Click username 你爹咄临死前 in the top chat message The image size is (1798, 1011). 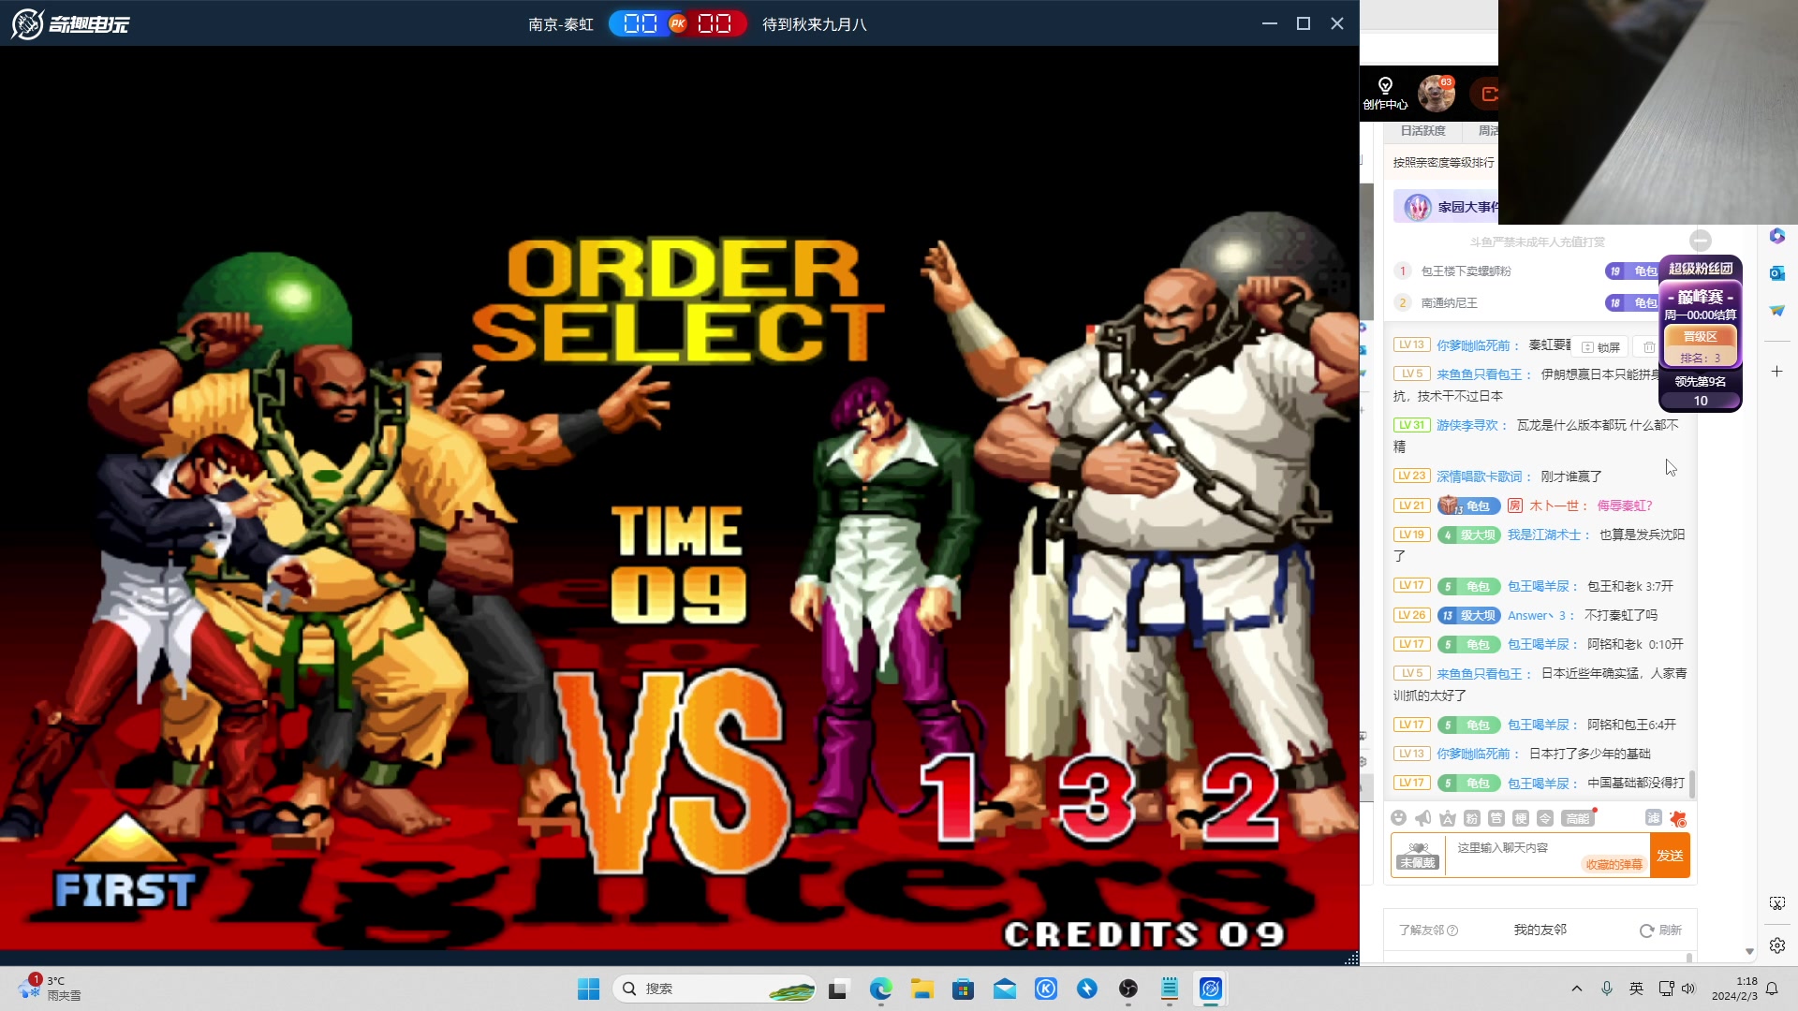[1473, 345]
